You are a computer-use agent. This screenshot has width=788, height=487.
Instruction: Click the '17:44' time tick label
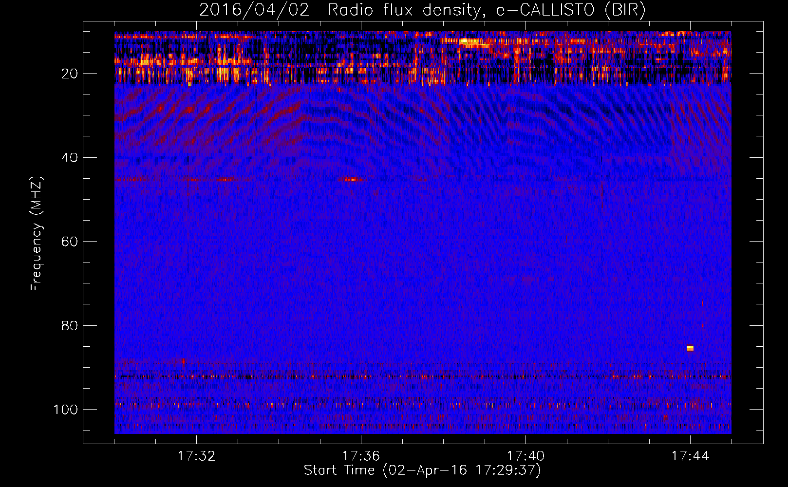click(690, 456)
